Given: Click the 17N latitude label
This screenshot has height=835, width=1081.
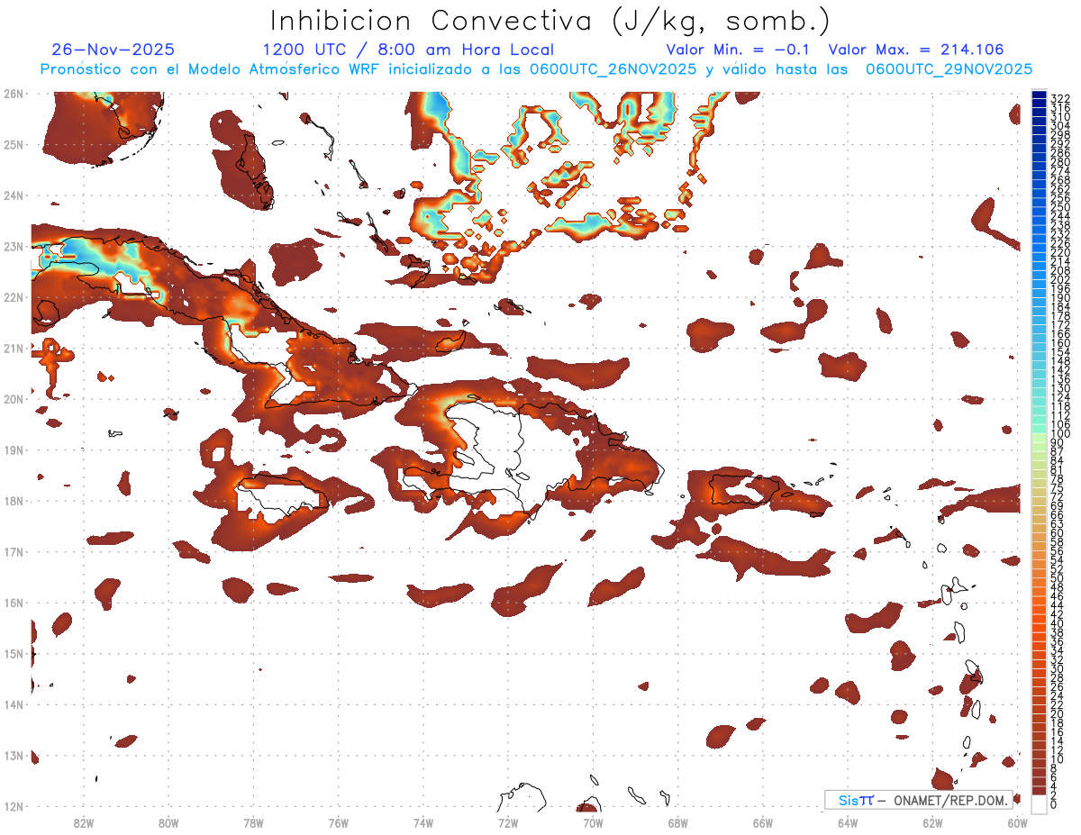Looking at the screenshot, I should point(14,551).
